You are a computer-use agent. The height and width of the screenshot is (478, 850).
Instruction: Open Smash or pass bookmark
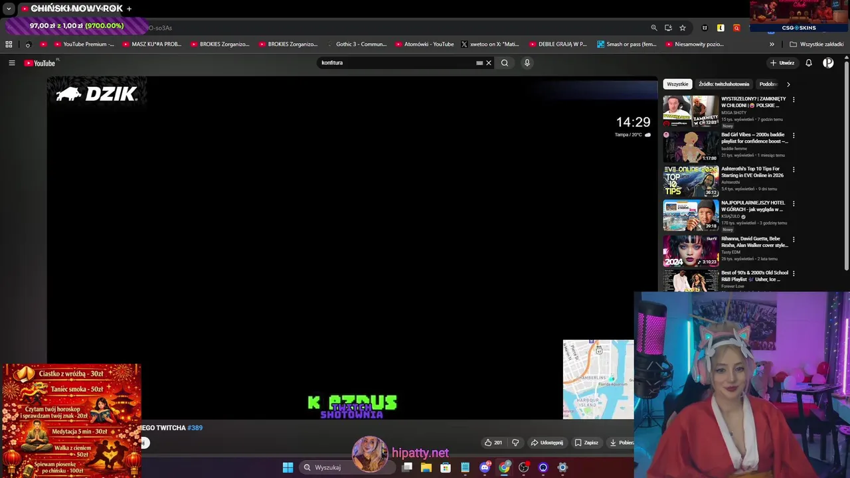(x=626, y=44)
